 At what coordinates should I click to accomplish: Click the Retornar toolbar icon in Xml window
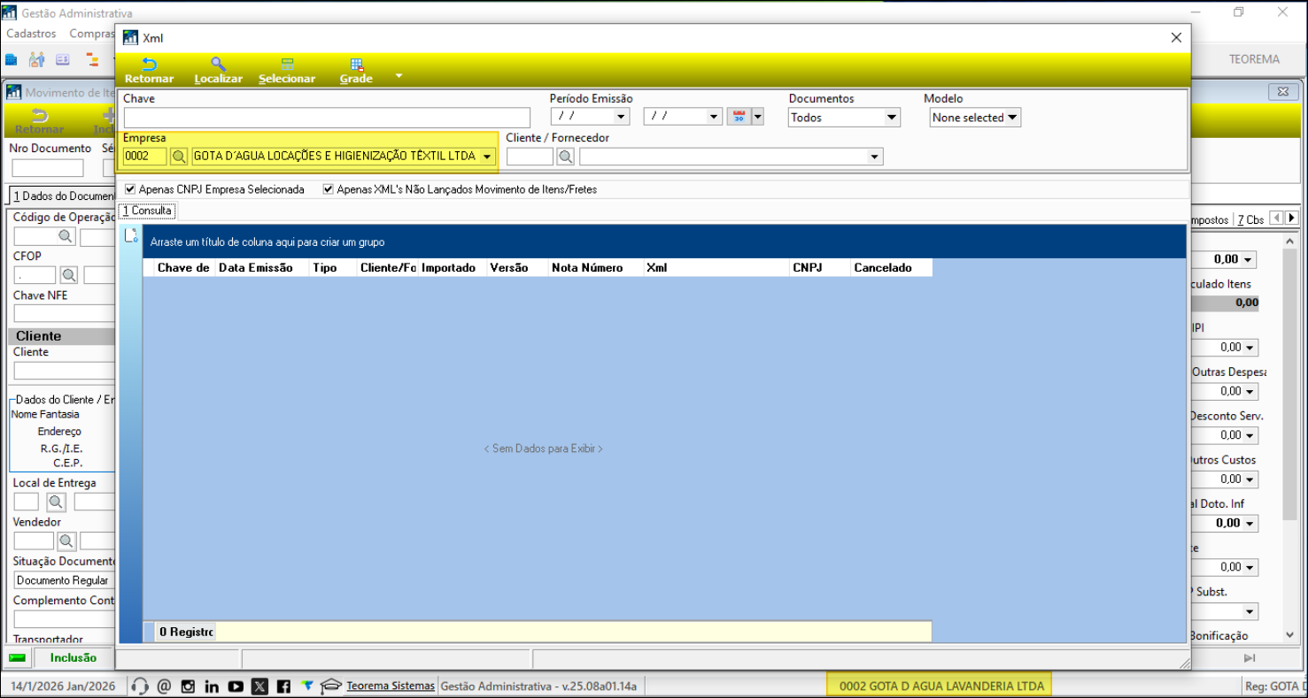pyautogui.click(x=149, y=65)
